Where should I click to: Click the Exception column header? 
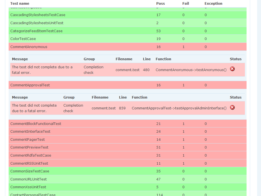(213, 4)
